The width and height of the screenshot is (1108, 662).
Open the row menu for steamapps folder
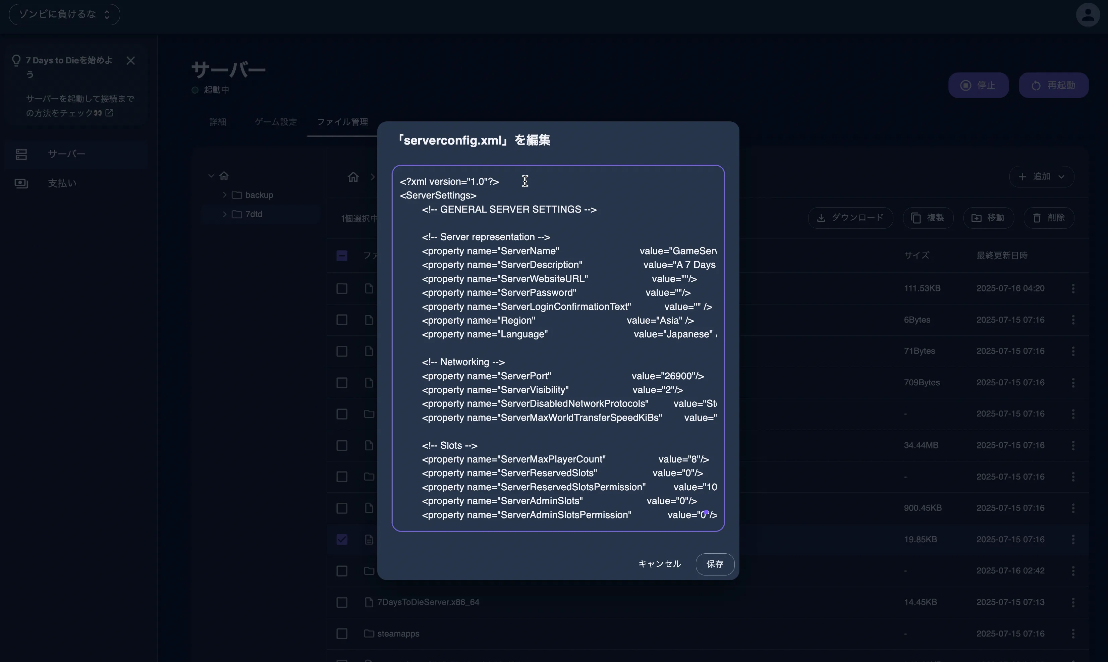tap(1073, 634)
